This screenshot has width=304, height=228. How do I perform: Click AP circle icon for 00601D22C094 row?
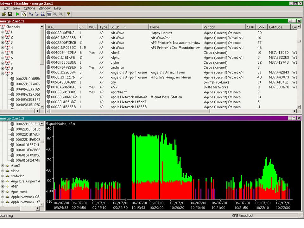coord(48,72)
